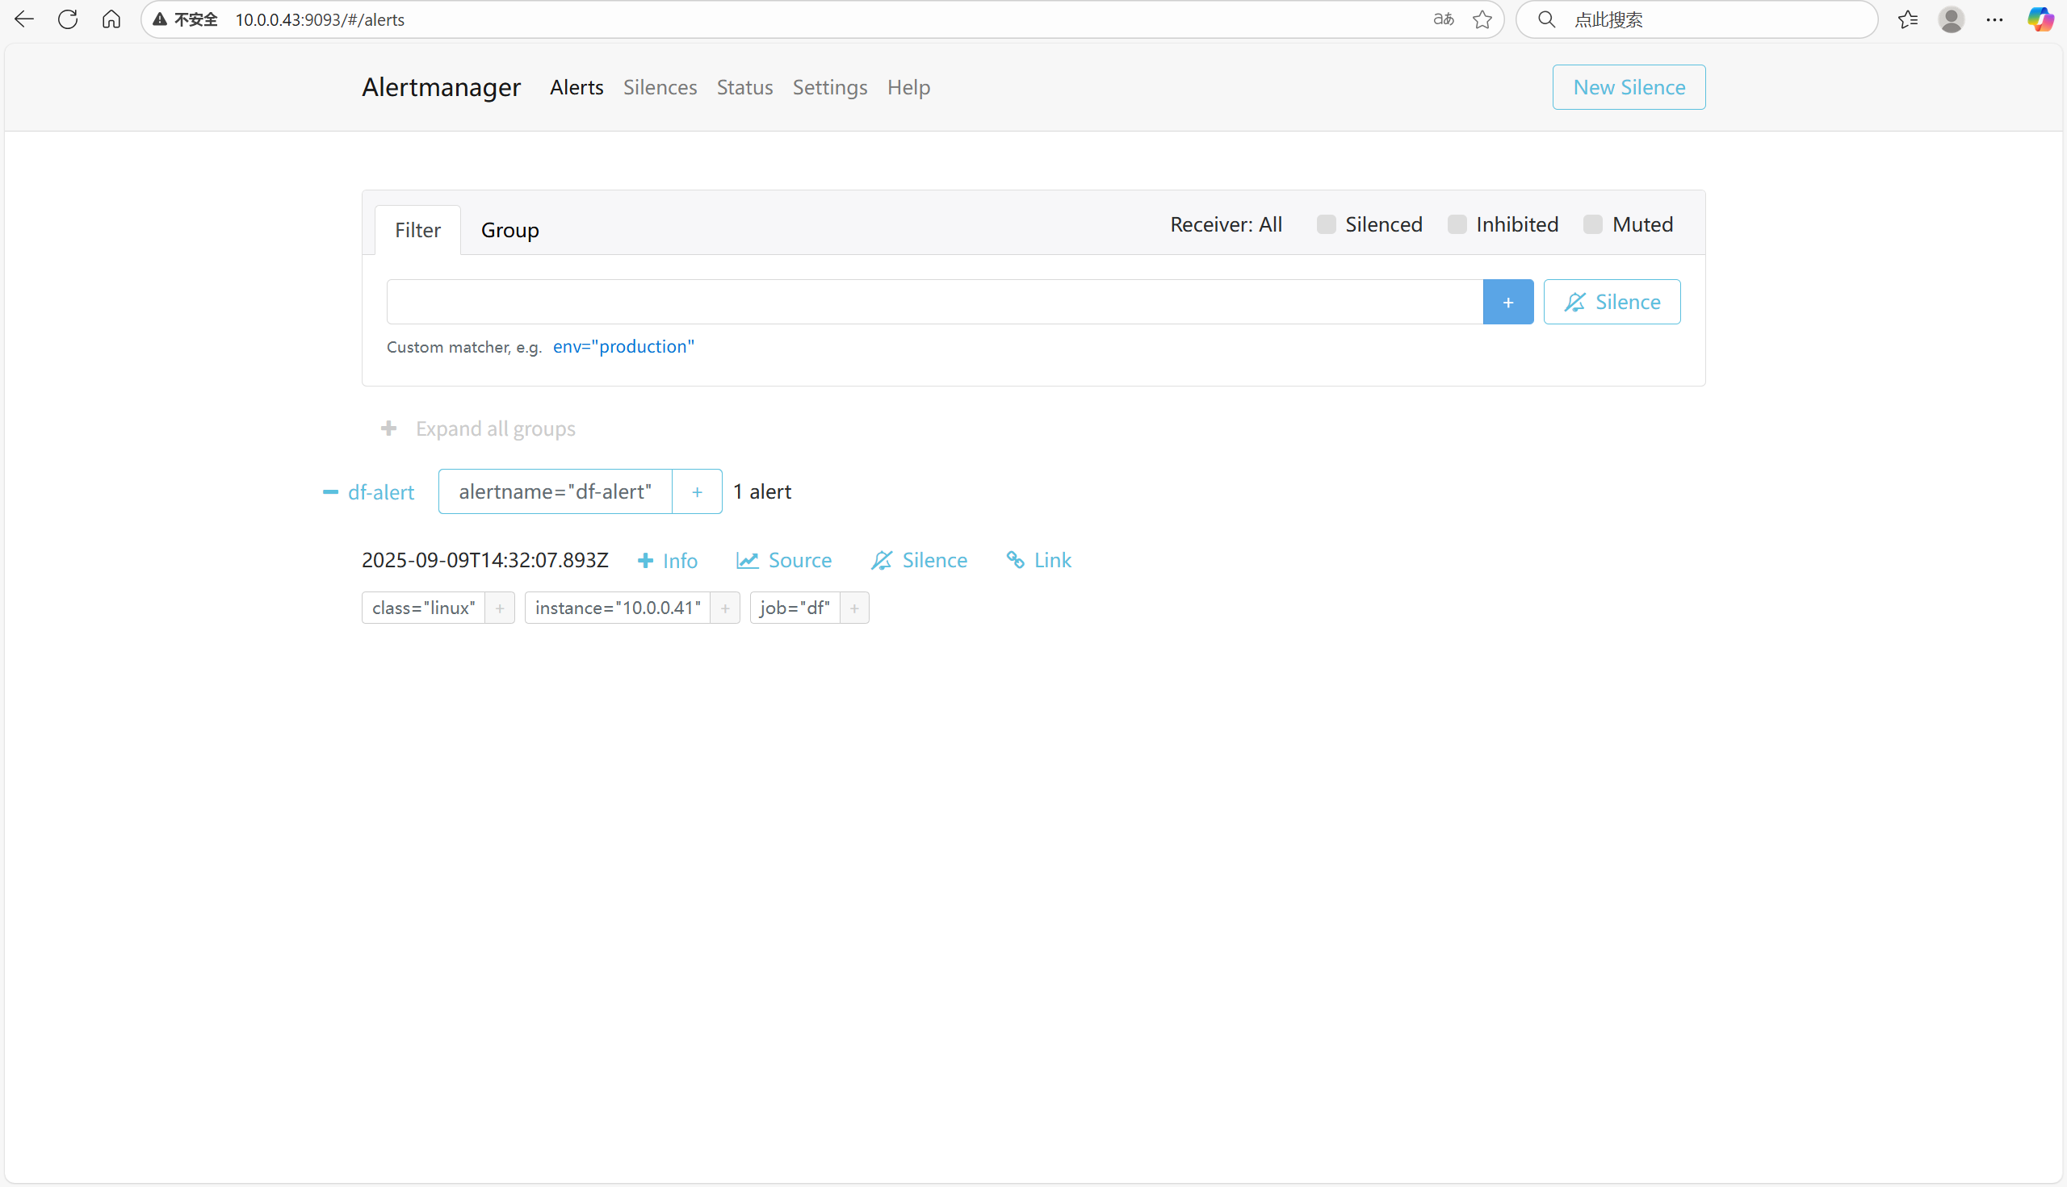
Task: Click the New Silence button
Action: [1628, 87]
